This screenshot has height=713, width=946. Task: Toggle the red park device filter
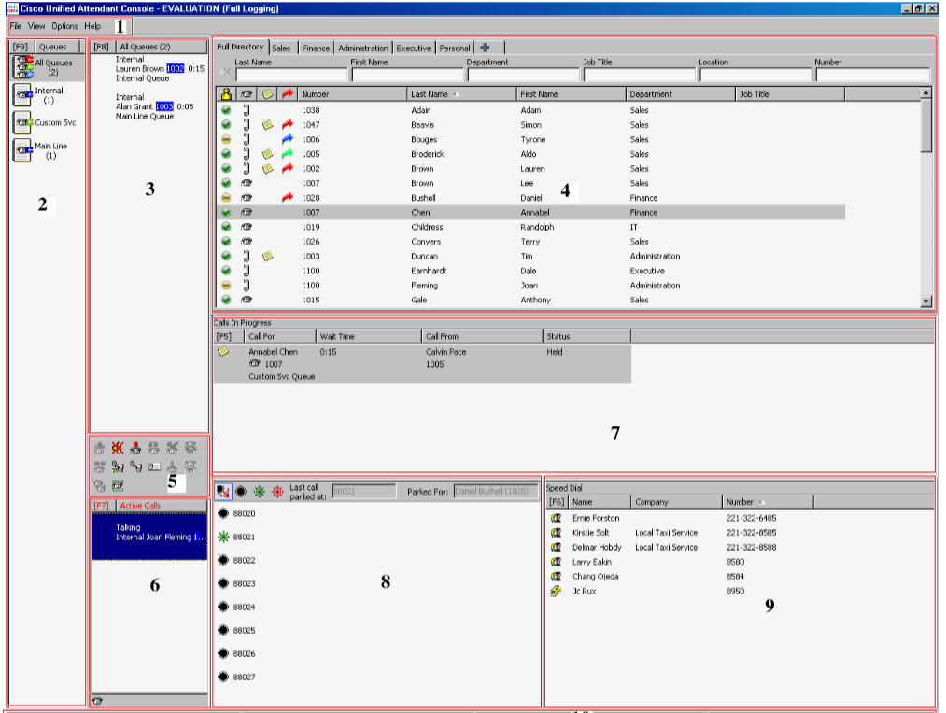[x=277, y=492]
